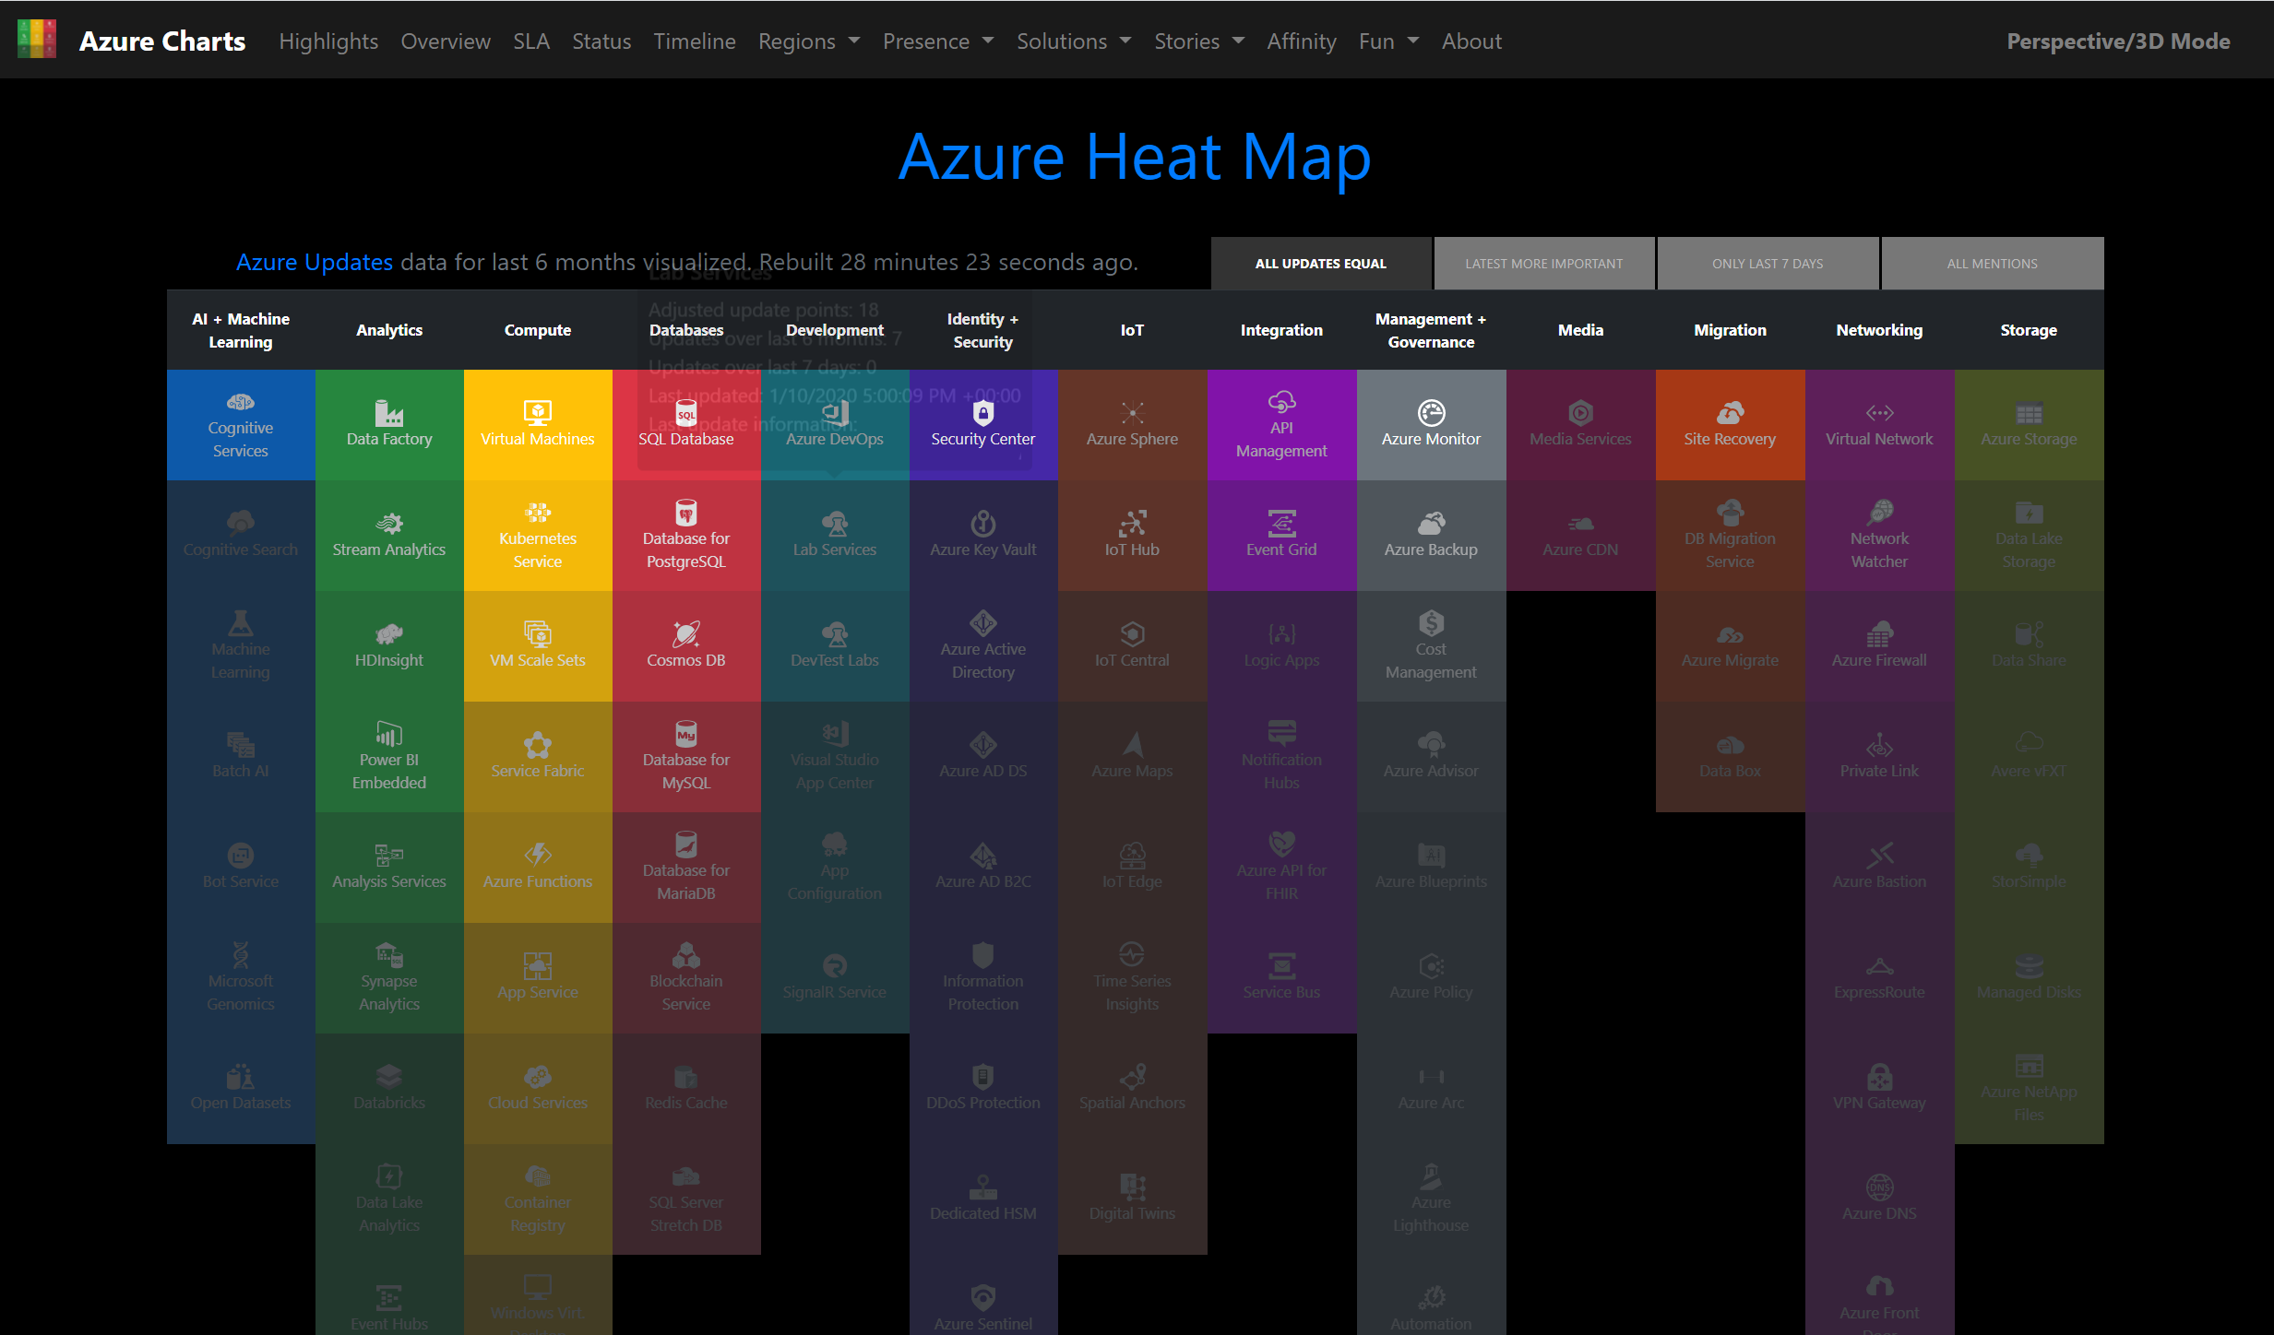Open the Cosmos DB tile icon
This screenshot has height=1335, width=2274.
(686, 633)
